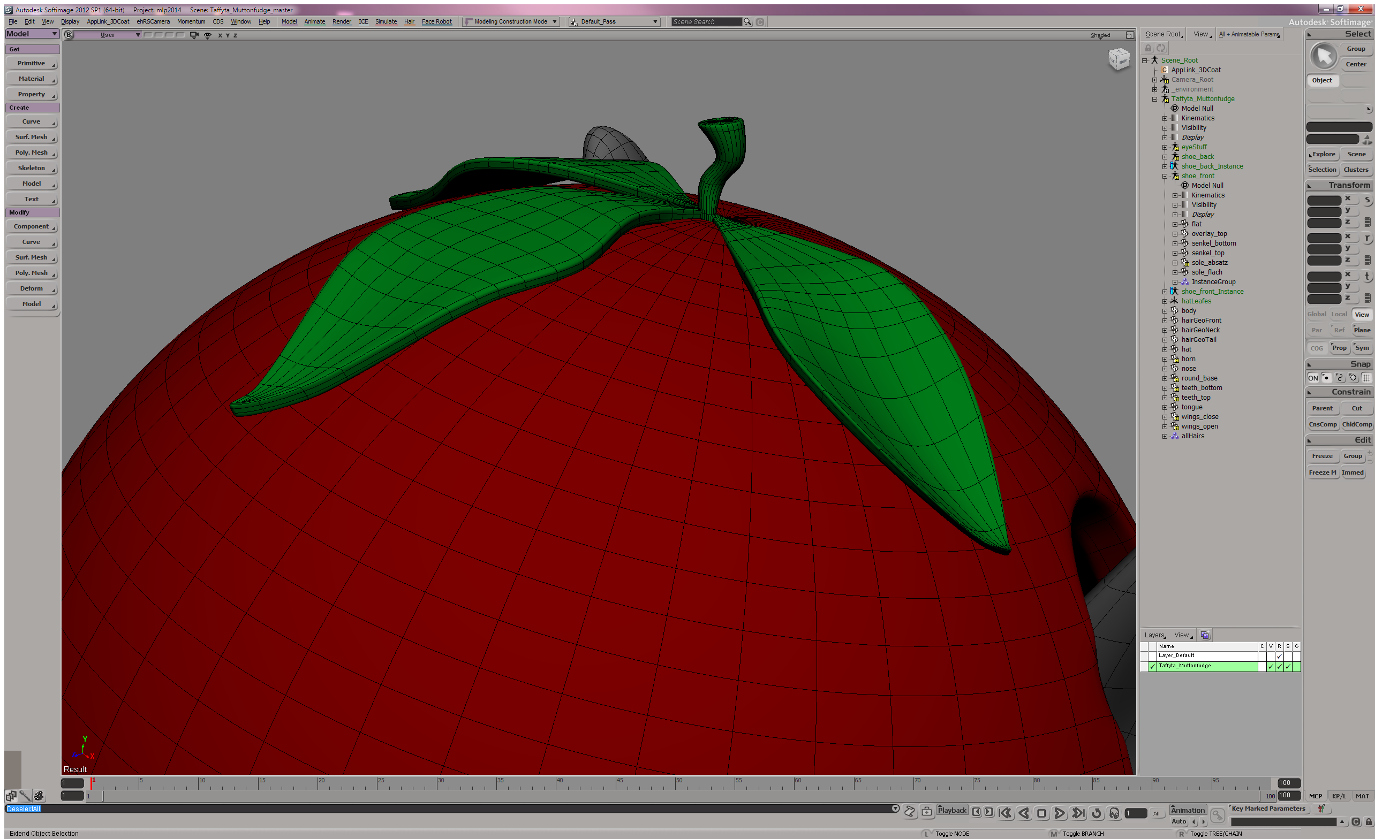Toggle Snap ON button
1375x839 pixels.
click(1313, 378)
